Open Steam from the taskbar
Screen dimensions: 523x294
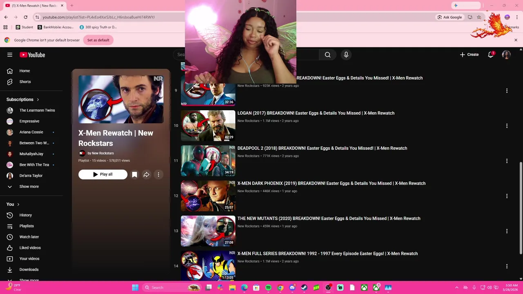pos(304,287)
